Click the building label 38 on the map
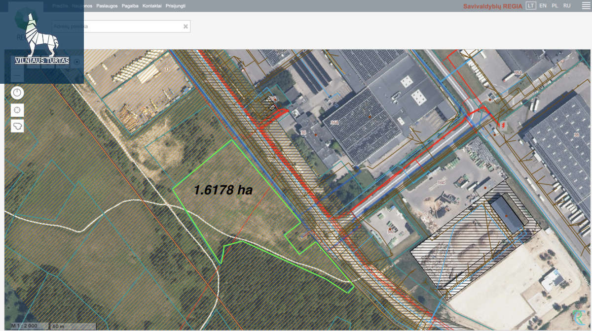This screenshot has width=592, height=331. (576, 134)
